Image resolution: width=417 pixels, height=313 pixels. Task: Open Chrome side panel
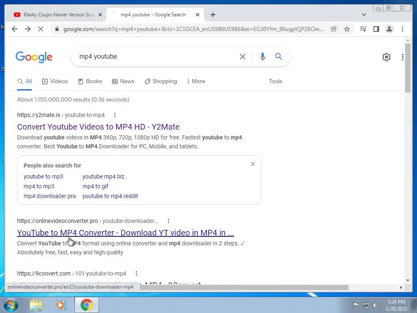point(376,29)
